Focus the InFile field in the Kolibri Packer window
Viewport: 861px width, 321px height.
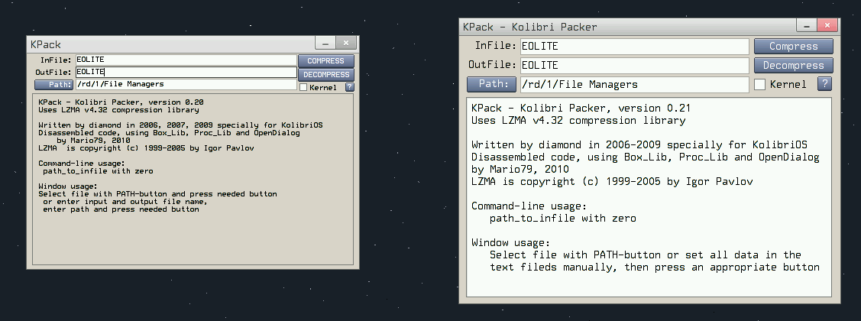click(634, 46)
